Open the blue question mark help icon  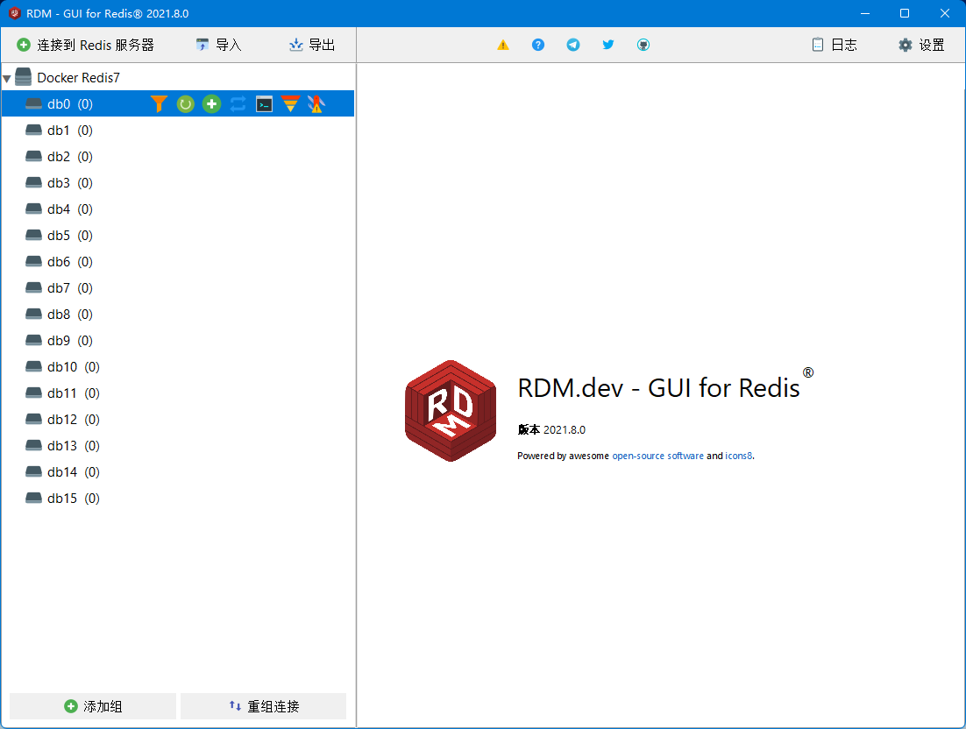tap(538, 45)
